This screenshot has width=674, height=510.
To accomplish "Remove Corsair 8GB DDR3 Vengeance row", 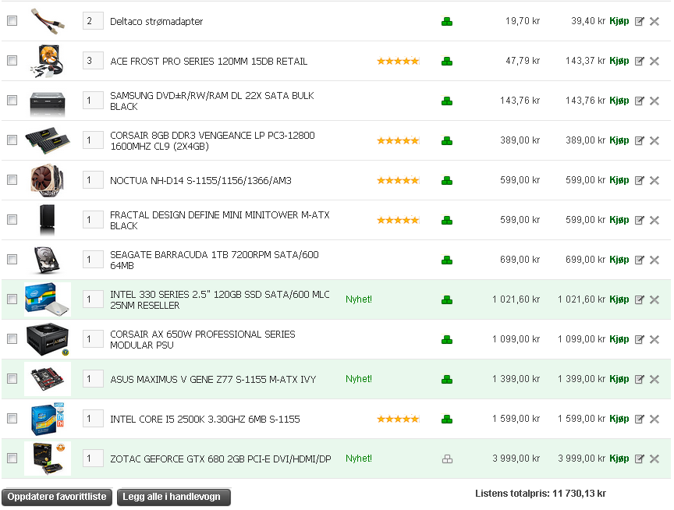I will (x=654, y=140).
